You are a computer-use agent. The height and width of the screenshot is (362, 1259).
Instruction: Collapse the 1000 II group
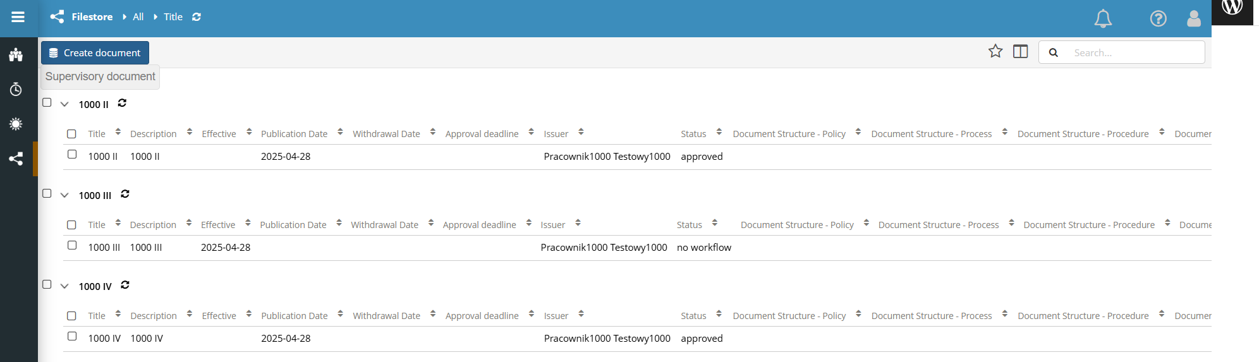[64, 104]
